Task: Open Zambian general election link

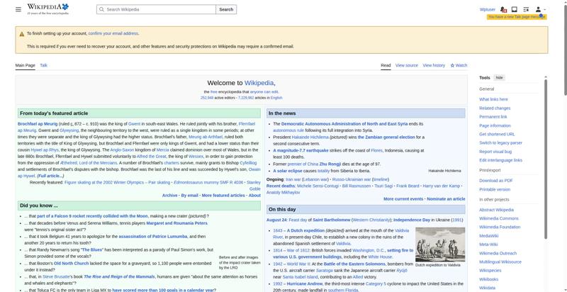Action: pyautogui.click(x=386, y=137)
